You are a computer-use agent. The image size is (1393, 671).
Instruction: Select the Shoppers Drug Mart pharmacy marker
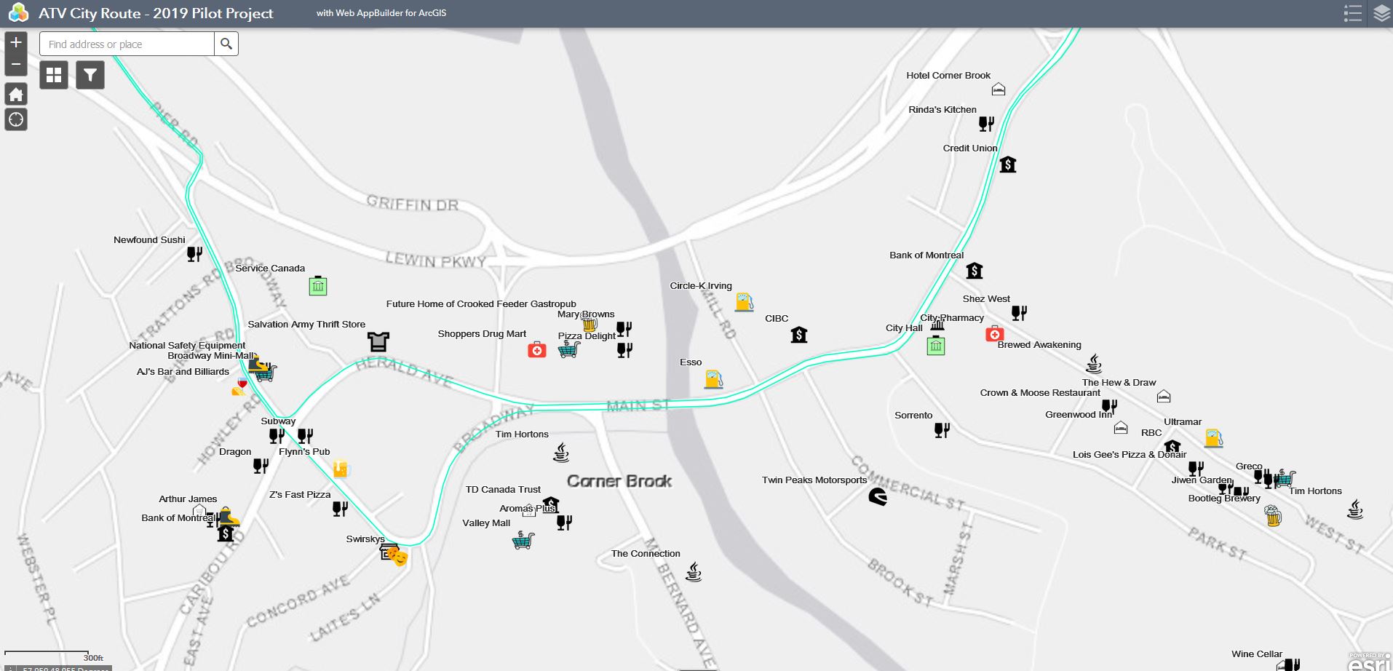pos(537,350)
